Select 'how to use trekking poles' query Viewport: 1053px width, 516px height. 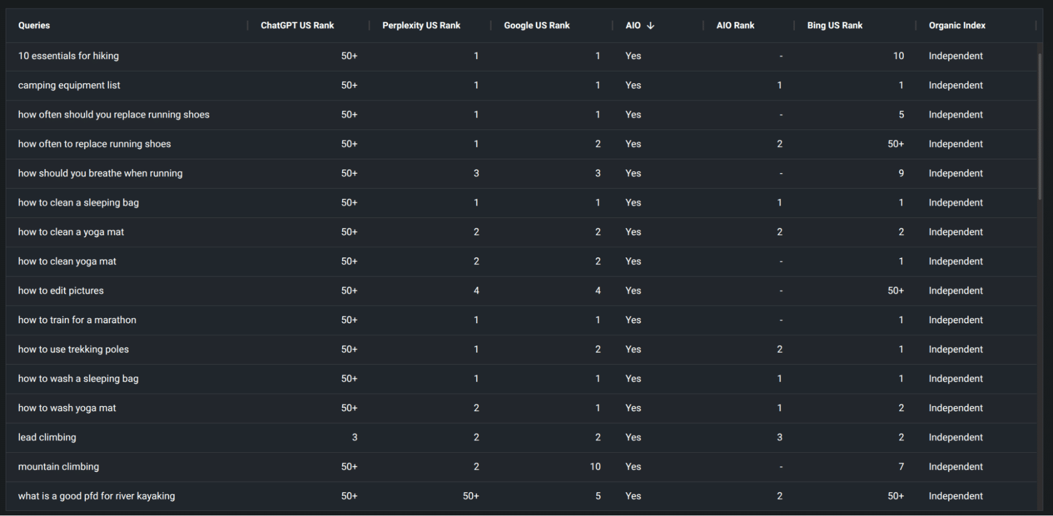[73, 350]
